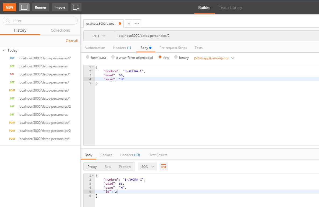Open the Runner
Viewport: 319px width, 207px height.
coord(41,7)
